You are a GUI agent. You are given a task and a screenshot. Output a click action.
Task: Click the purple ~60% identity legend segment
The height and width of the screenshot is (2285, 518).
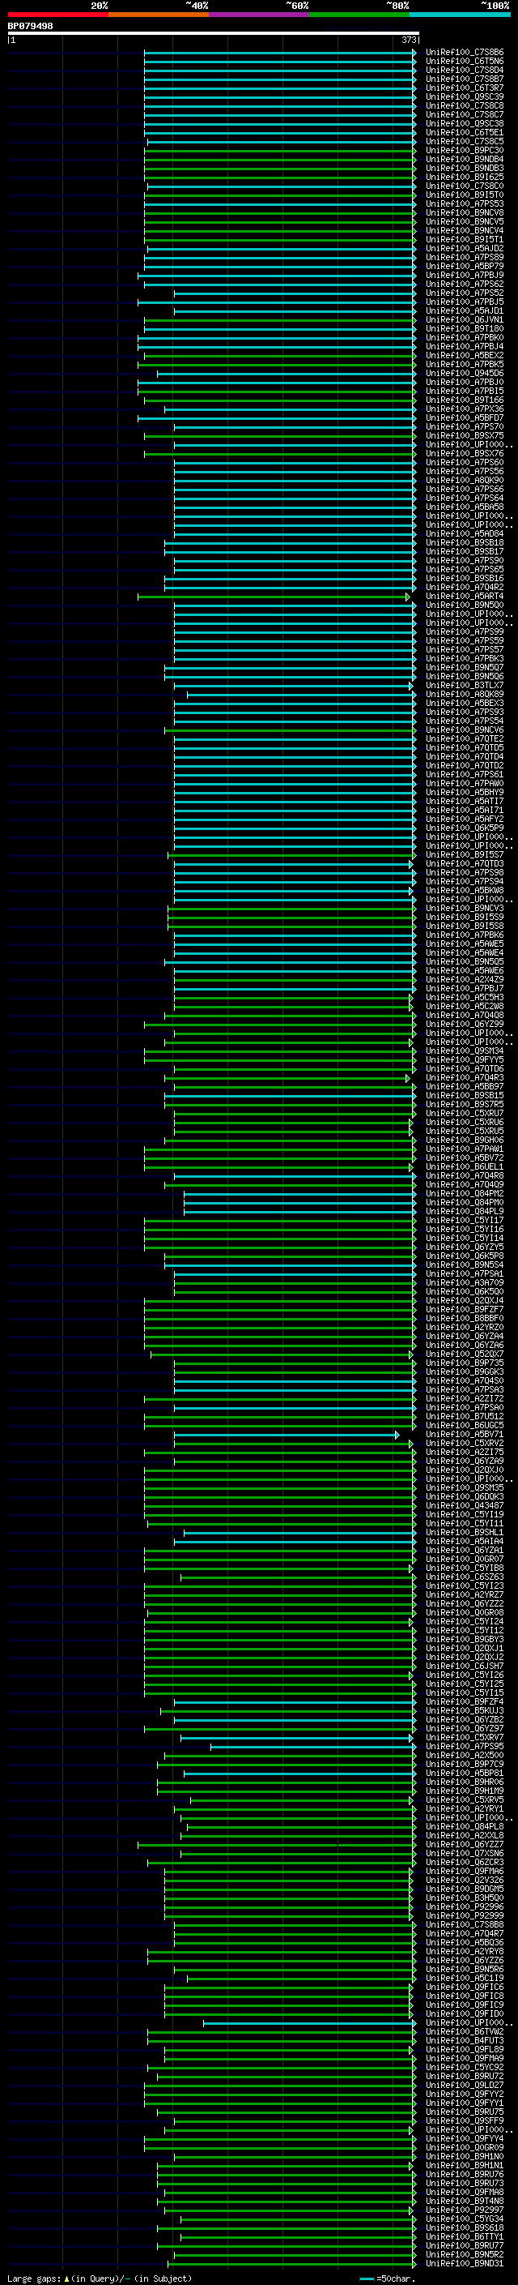pyautogui.click(x=260, y=15)
